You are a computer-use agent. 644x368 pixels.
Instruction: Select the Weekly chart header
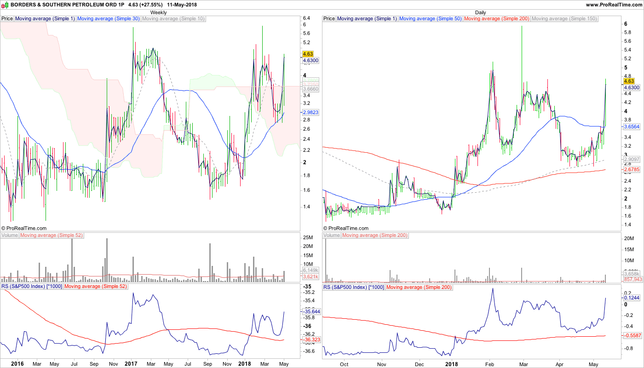pyautogui.click(x=159, y=12)
